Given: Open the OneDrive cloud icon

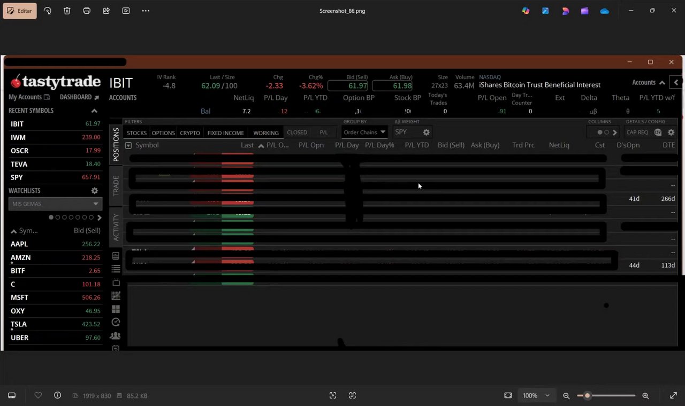Looking at the screenshot, I should 605,11.
